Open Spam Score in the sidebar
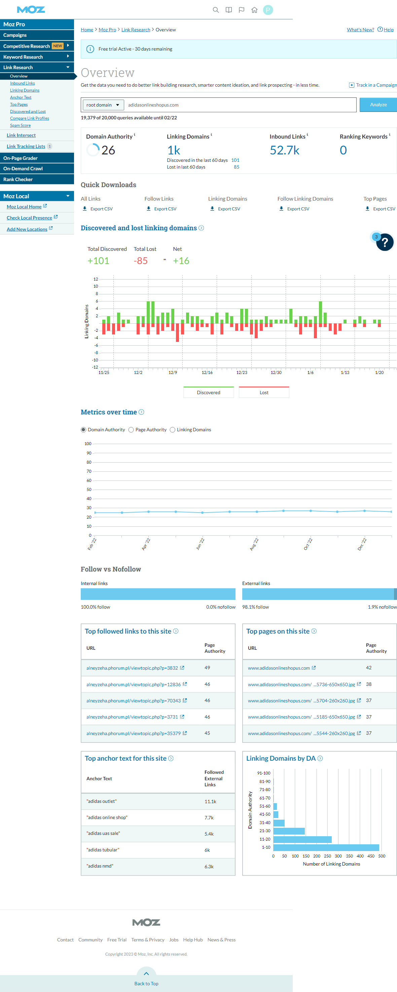The width and height of the screenshot is (397, 992). (21, 125)
